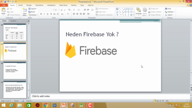Screen dimensions: 192x108
Task: Click the Find button in Editing
Action: point(168,9)
